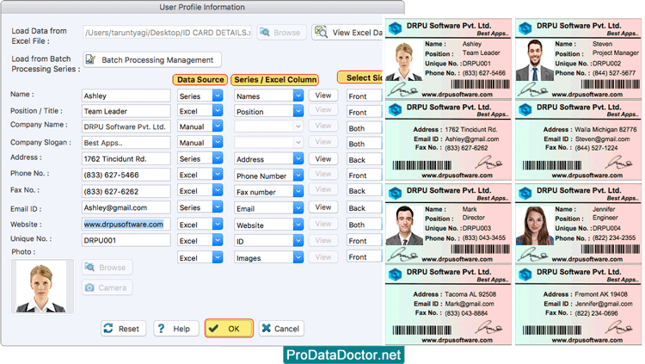Click the Name field containing Ashley
This screenshot has height=364, width=645.
point(126,96)
